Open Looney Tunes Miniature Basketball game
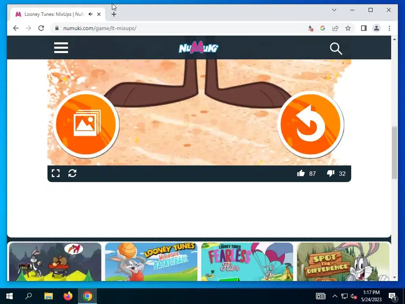The image size is (405, 304). coord(151,262)
